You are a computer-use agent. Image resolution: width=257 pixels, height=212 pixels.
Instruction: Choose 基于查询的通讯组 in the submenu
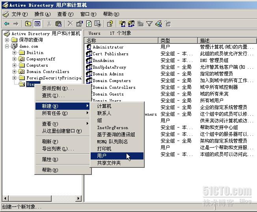click(x=117, y=135)
